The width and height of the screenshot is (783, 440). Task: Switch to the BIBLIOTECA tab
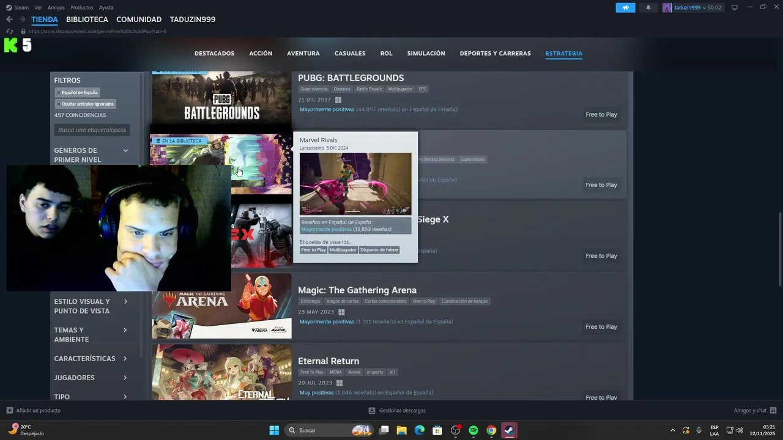(x=87, y=20)
